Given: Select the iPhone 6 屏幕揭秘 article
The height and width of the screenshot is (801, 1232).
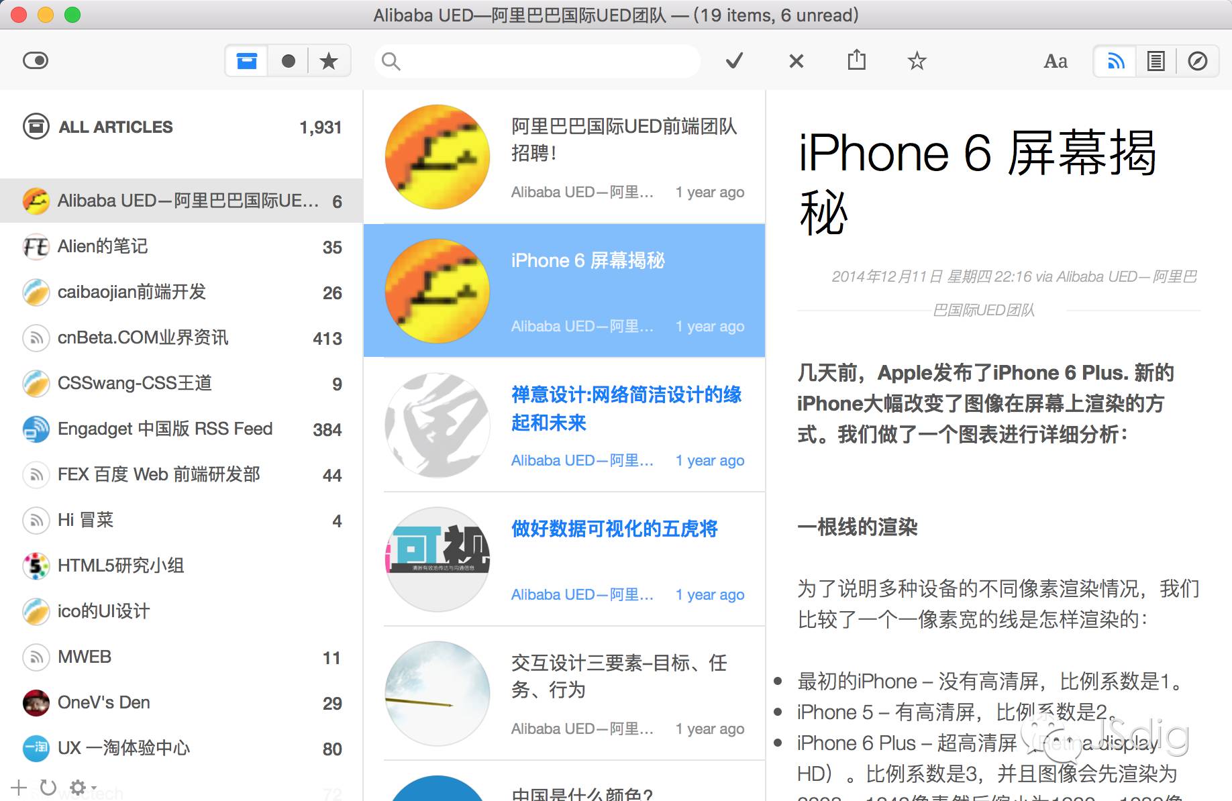Looking at the screenshot, I should 564,290.
